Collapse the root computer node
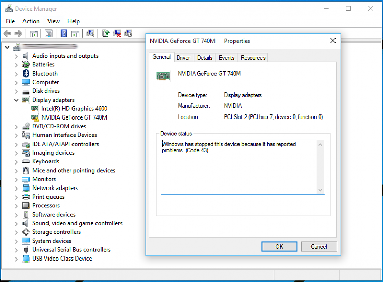The image size is (383, 282). [x=7, y=47]
